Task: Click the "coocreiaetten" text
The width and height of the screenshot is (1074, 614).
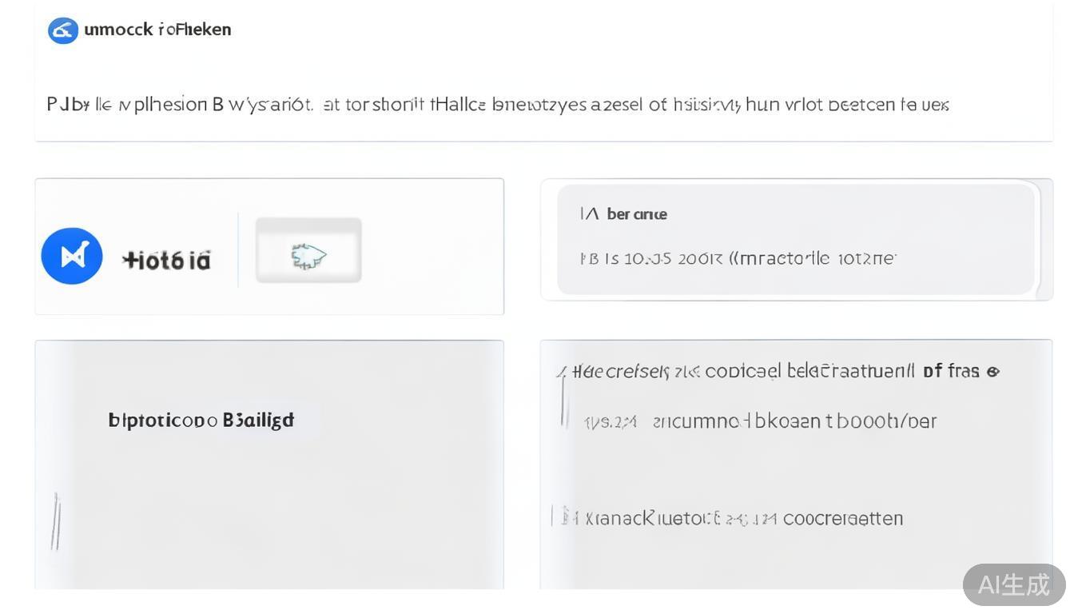Action: (843, 519)
